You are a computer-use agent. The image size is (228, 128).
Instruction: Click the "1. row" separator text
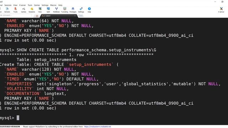(77, 55)
